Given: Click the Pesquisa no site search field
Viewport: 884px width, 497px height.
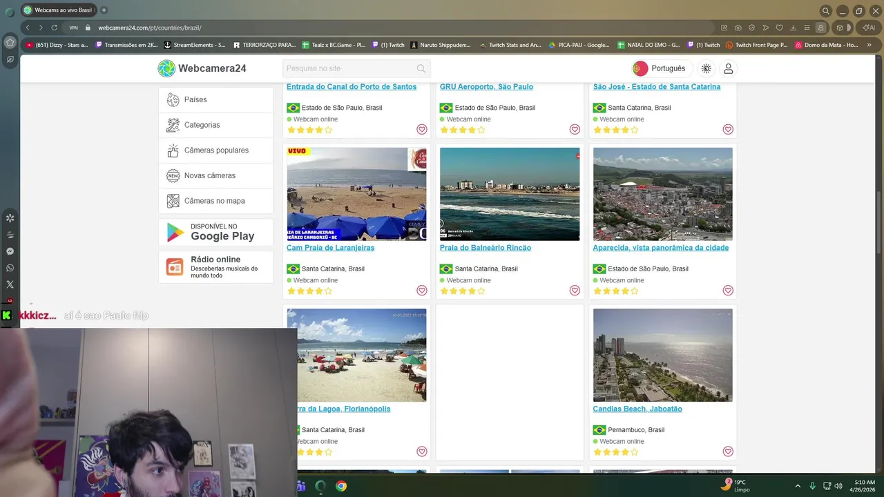Looking at the screenshot, I should click(356, 68).
